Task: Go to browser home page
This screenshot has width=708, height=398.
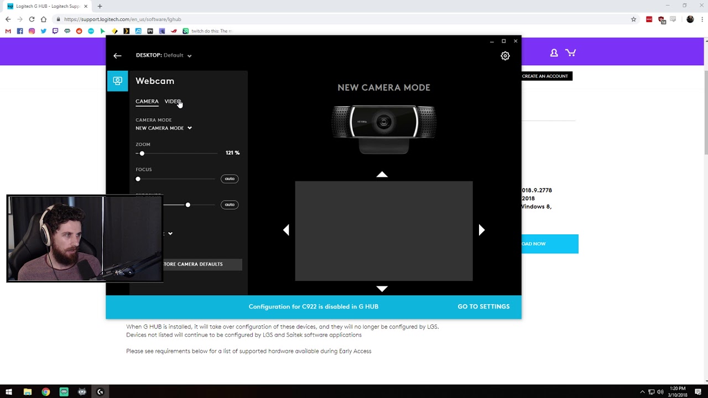Action: point(44,19)
